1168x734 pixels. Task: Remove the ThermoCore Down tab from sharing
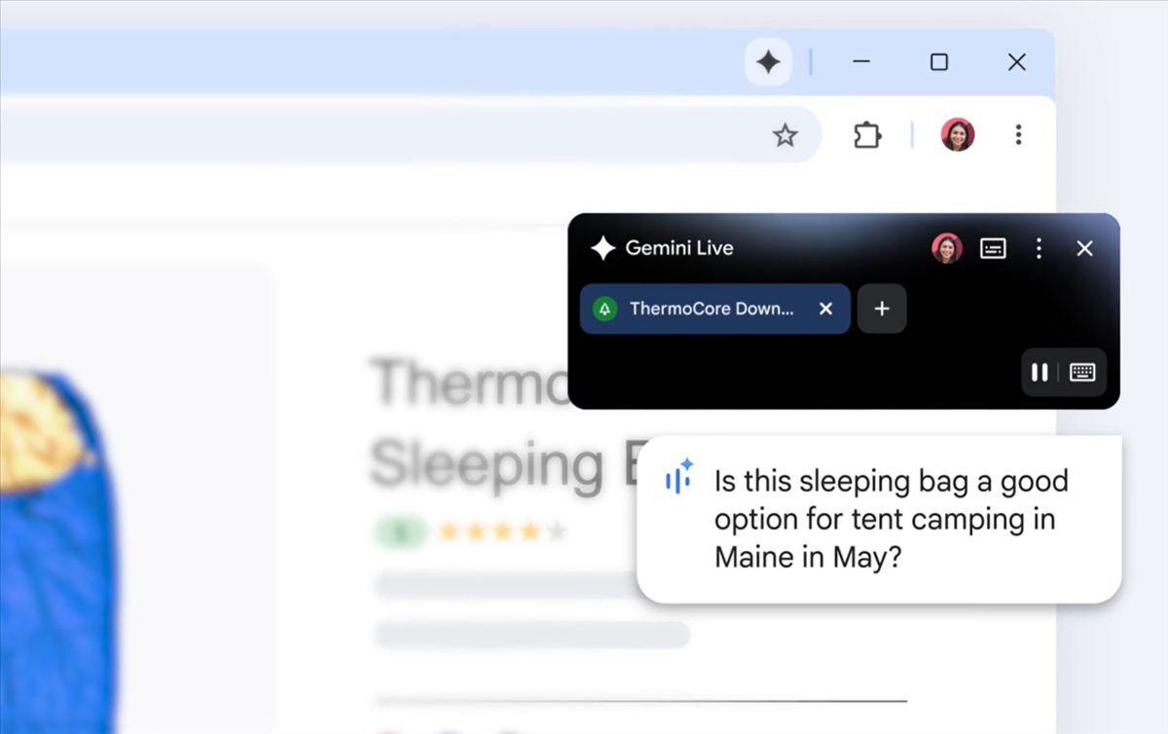tap(825, 309)
